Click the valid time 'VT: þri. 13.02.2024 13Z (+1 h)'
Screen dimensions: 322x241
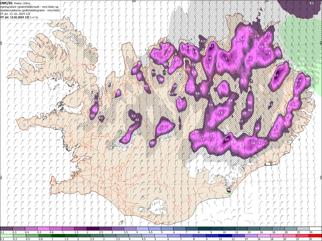tap(19, 17)
